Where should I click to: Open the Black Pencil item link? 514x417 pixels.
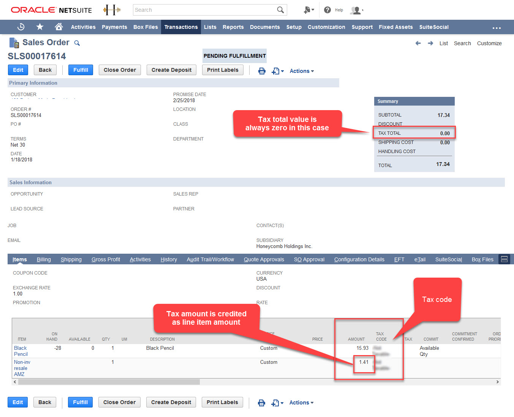[21, 351]
